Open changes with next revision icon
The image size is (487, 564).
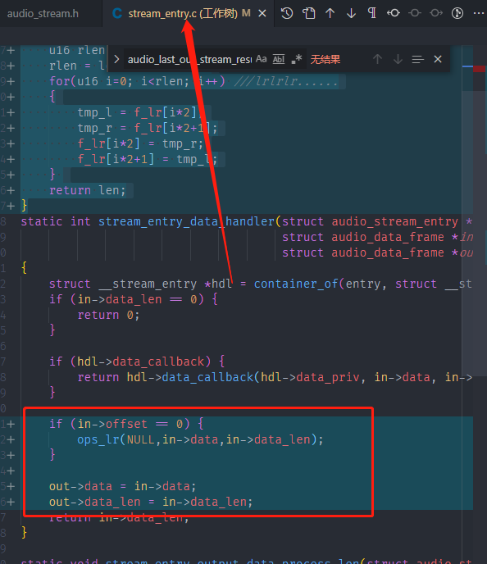pos(436,13)
